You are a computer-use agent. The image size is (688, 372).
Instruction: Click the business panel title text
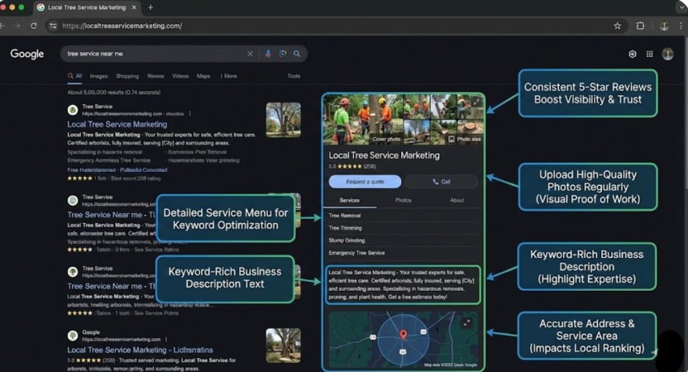point(384,155)
